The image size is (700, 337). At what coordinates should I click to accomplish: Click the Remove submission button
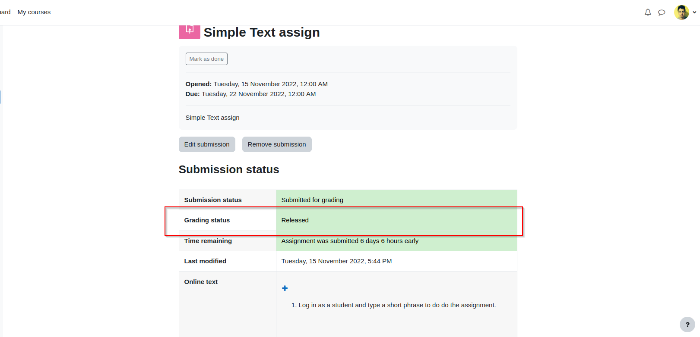[x=277, y=144]
